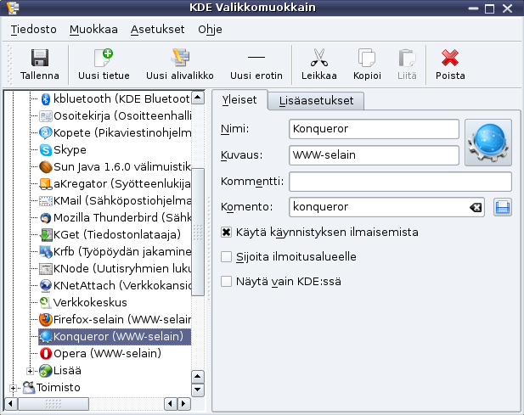This screenshot has height=415, width=524.
Task: Clear the Komento field with the erase icon
Action: coord(476,207)
